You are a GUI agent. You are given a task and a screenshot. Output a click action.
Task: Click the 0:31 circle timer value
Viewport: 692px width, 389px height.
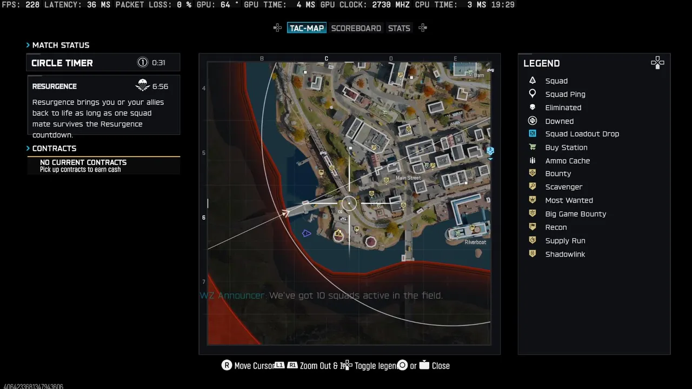[158, 63]
